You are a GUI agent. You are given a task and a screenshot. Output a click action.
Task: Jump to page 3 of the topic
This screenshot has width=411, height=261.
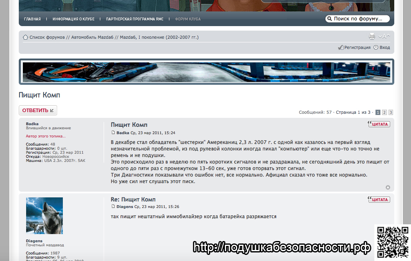pos(391,112)
